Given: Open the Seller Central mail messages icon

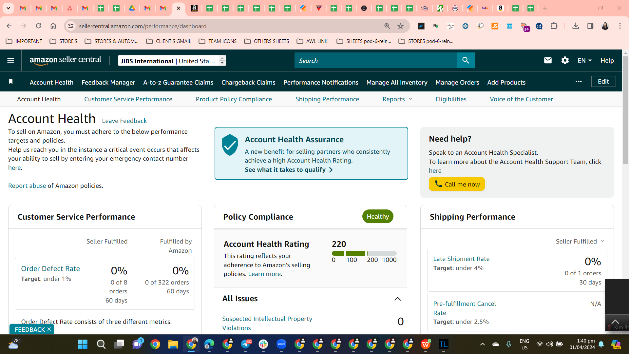Looking at the screenshot, I should click(x=548, y=60).
